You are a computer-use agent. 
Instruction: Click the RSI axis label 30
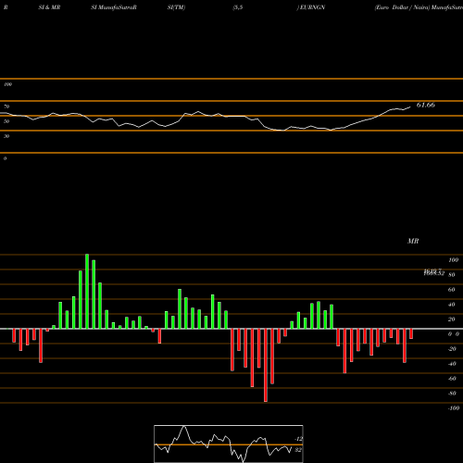[x=6, y=136]
